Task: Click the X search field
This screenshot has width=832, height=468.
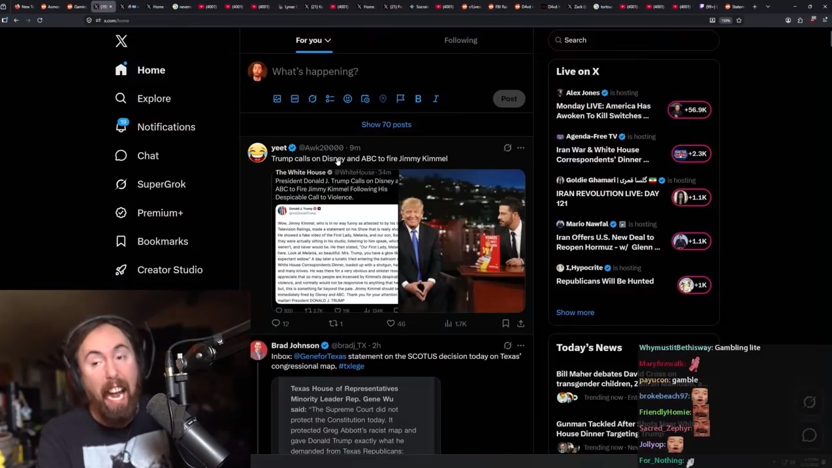Action: click(633, 41)
